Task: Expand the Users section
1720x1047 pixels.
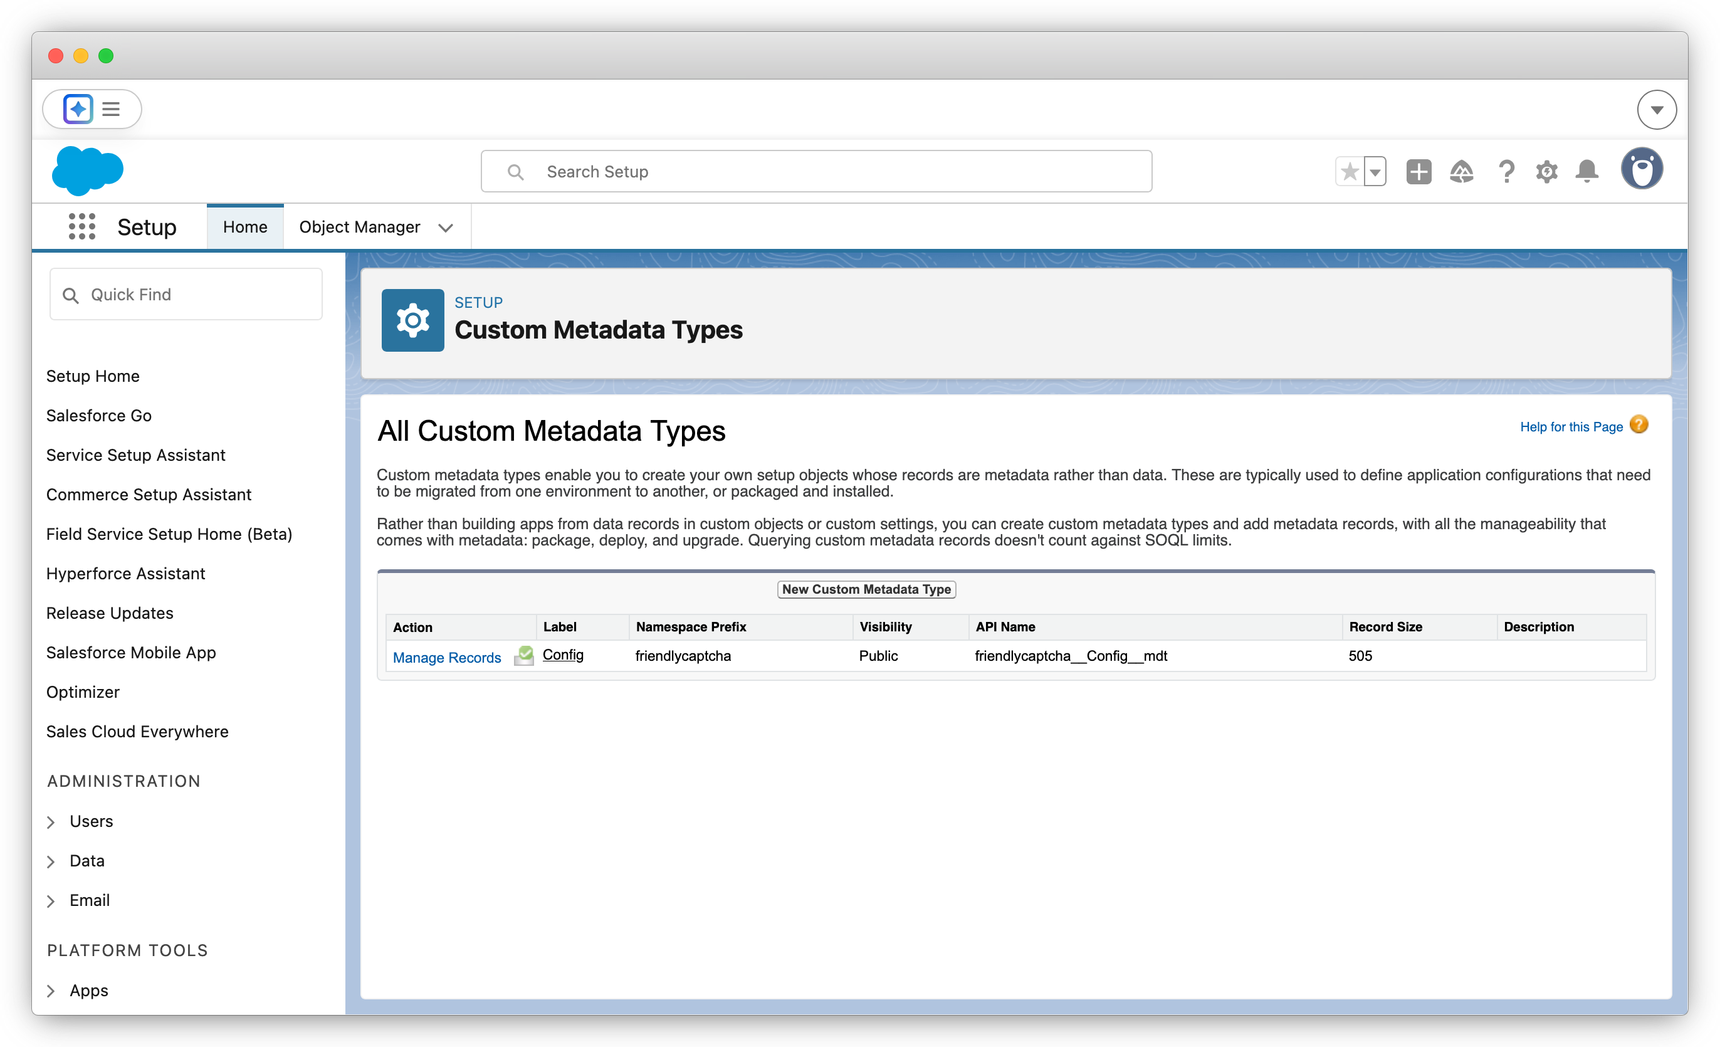Action: tap(51, 823)
